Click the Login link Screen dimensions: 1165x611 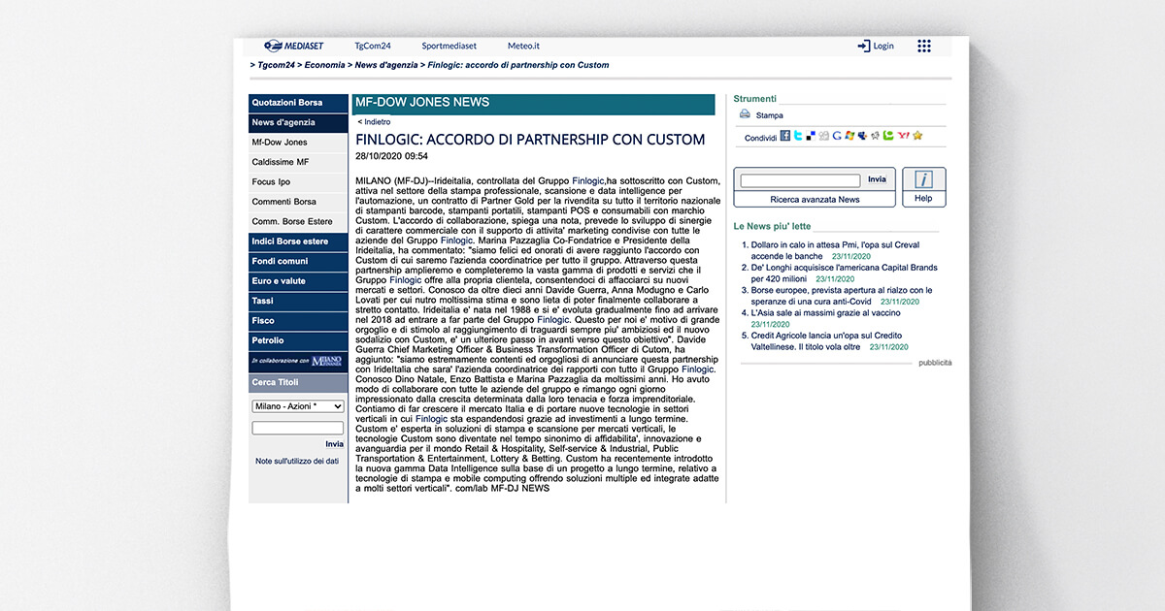click(x=883, y=46)
